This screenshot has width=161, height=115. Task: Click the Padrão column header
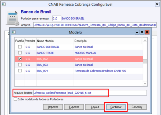[x=20, y=41]
